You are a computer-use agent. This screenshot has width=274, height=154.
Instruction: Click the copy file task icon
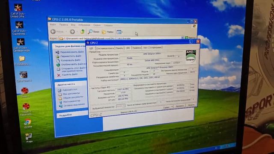58,61
